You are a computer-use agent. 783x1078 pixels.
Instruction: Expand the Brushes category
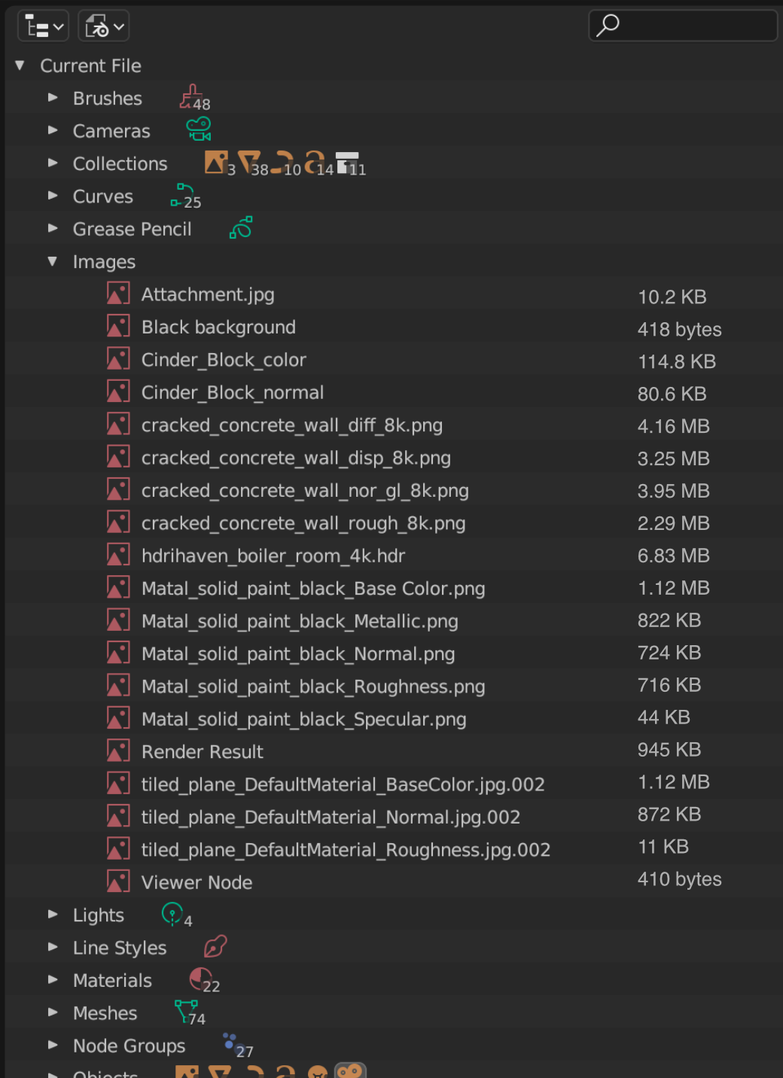(x=53, y=98)
